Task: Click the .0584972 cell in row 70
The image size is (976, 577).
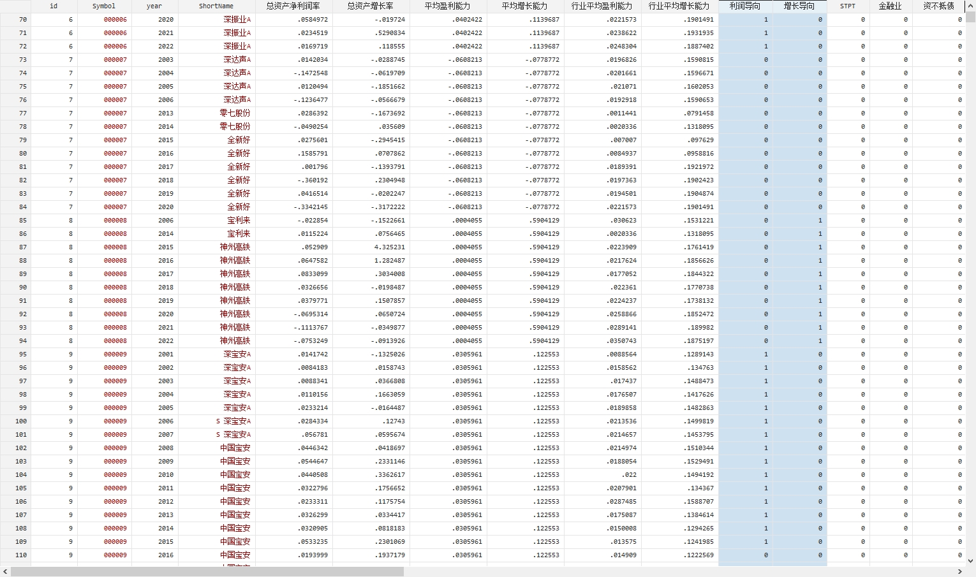Action: pos(293,20)
